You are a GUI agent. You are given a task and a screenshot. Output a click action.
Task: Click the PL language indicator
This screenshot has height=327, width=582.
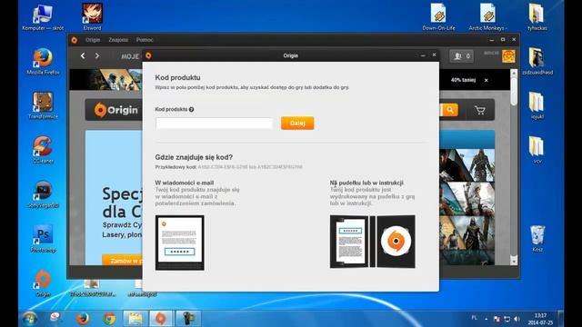[475, 318]
